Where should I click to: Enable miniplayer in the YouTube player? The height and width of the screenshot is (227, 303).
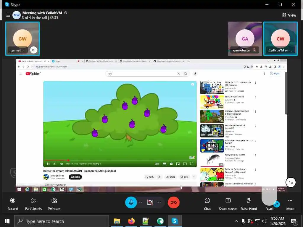click(178, 164)
